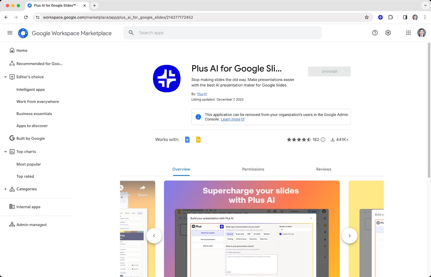Open the Supercharge your slides screenshot
431x277 pixels.
click(252, 229)
